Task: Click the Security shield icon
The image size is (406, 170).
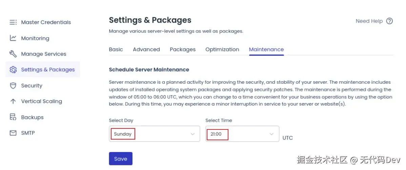Action: [x=13, y=86]
